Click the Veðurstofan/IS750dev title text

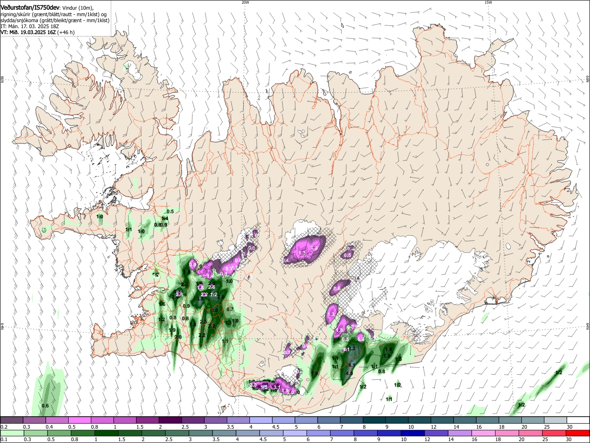30,8
